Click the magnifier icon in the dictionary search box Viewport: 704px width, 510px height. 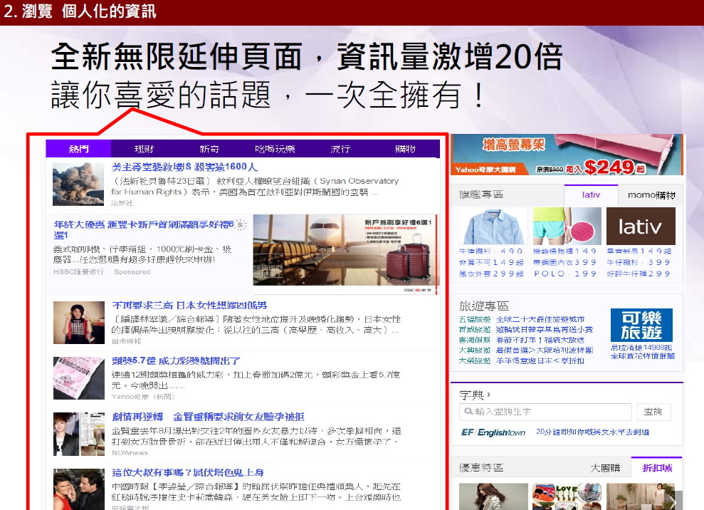tap(468, 410)
